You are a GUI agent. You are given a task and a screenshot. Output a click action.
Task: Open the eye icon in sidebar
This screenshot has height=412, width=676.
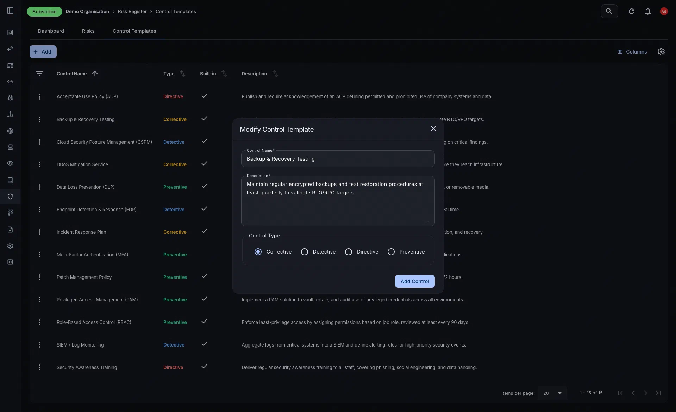tap(10, 163)
